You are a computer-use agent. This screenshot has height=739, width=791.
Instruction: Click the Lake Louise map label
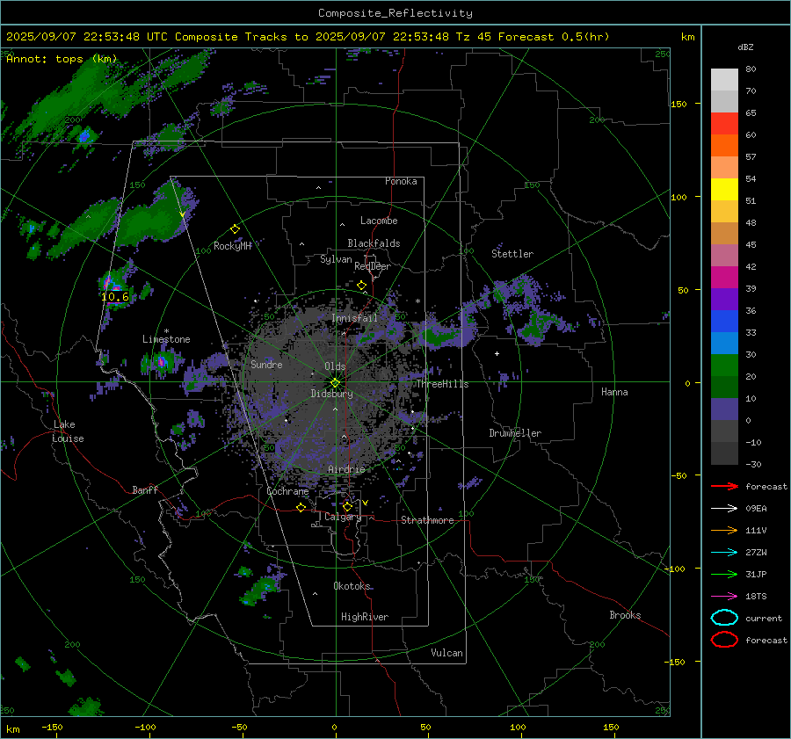(x=68, y=431)
